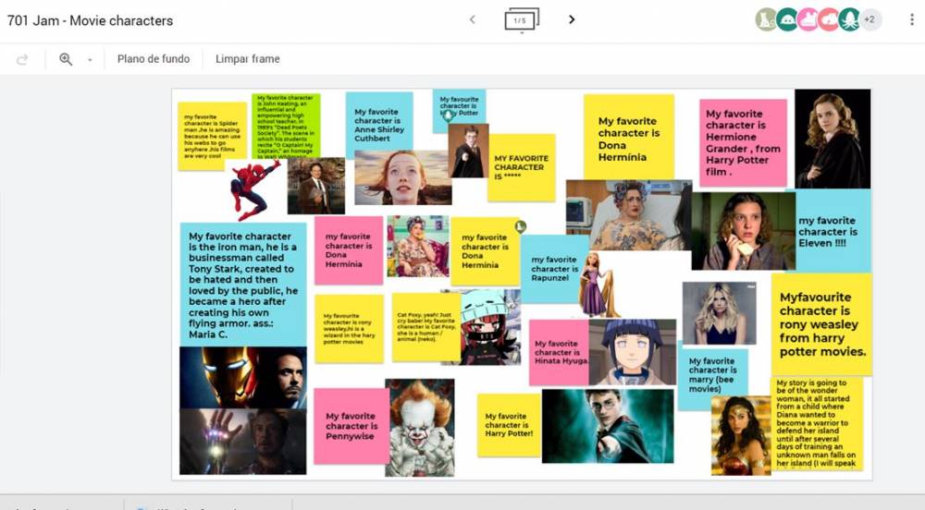Click the zoom magnifier icon
Image resolution: width=925 pixels, height=510 pixels.
pyautogui.click(x=66, y=59)
